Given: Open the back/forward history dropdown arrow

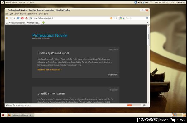Looking at the screenshot, I should point(15,18).
